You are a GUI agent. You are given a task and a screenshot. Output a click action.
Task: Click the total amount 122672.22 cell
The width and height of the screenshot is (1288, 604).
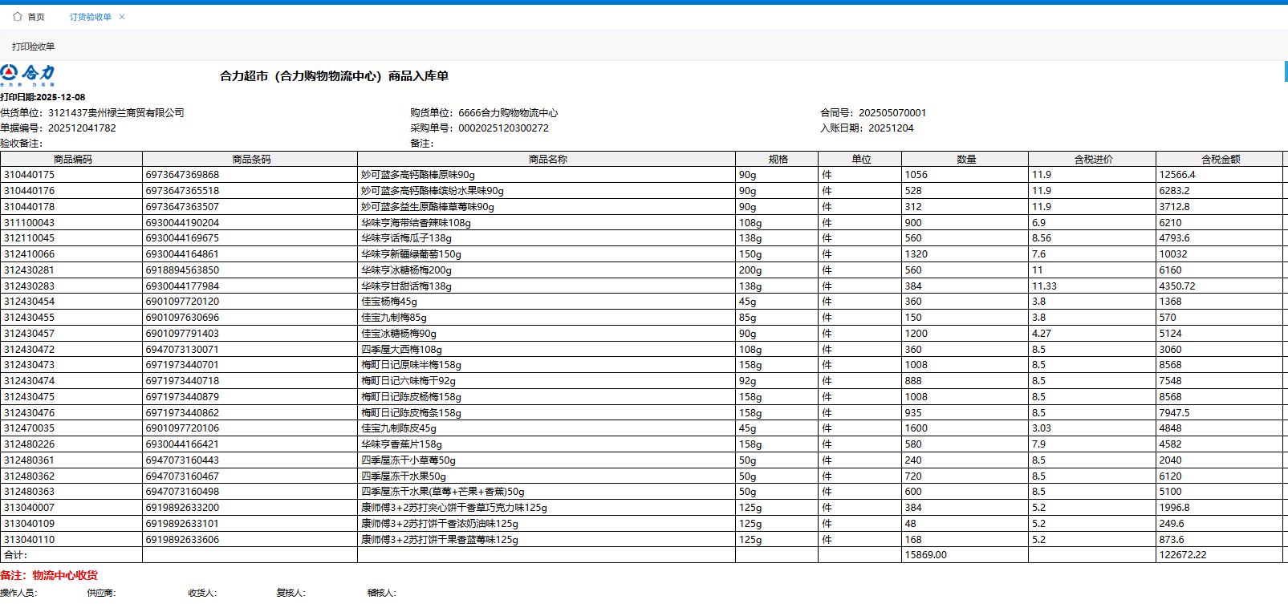tap(1182, 555)
